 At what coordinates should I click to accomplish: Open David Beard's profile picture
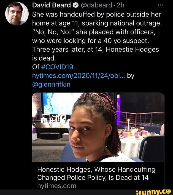(17, 14)
